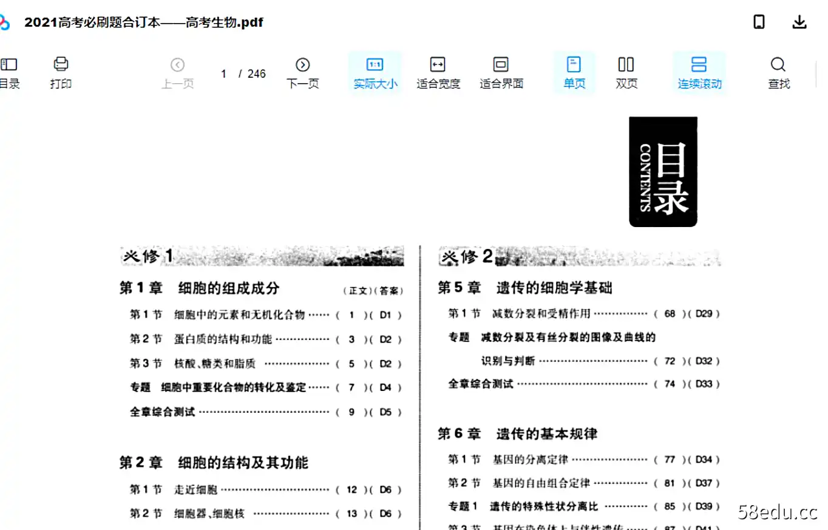Click entry 识别与判断
Viewport: 828px width, 530px height.
pyautogui.click(x=508, y=361)
